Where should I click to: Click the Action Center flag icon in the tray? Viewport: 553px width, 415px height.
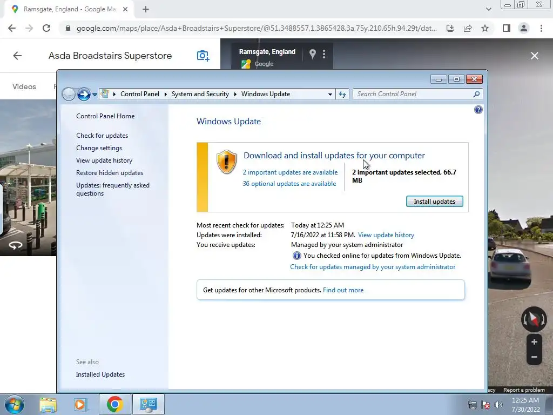pos(485,405)
